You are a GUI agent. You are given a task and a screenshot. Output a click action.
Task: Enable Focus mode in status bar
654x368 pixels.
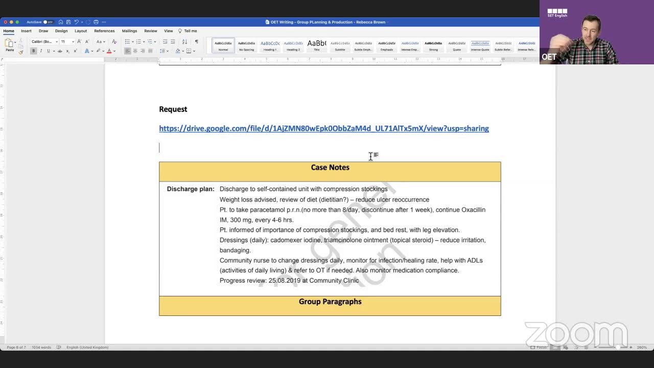[x=539, y=348]
